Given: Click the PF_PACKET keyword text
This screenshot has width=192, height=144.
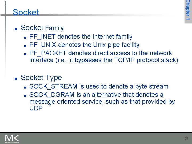Looking at the screenshot, I should [x=48, y=53].
